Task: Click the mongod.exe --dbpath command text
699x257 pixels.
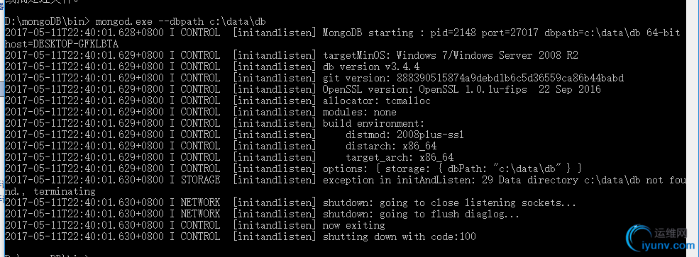Action: pyautogui.click(x=180, y=21)
